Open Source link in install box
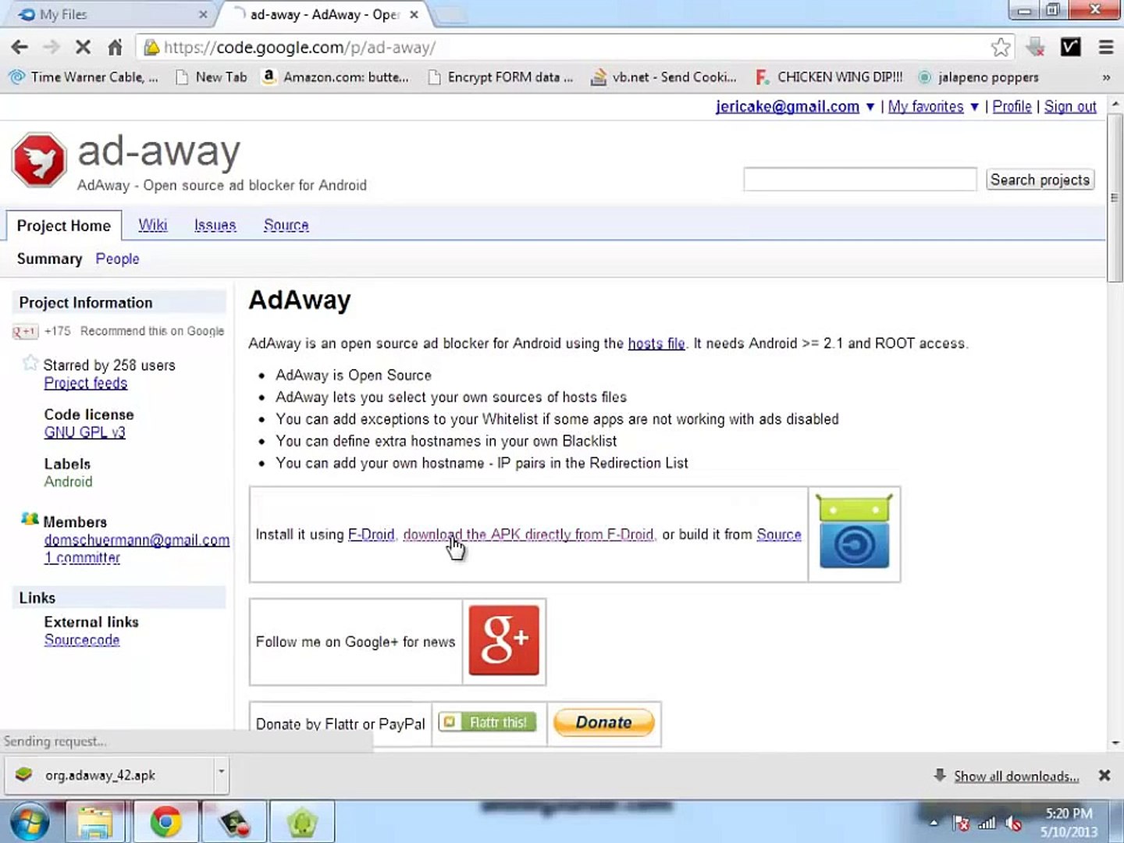The image size is (1124, 843). point(779,534)
